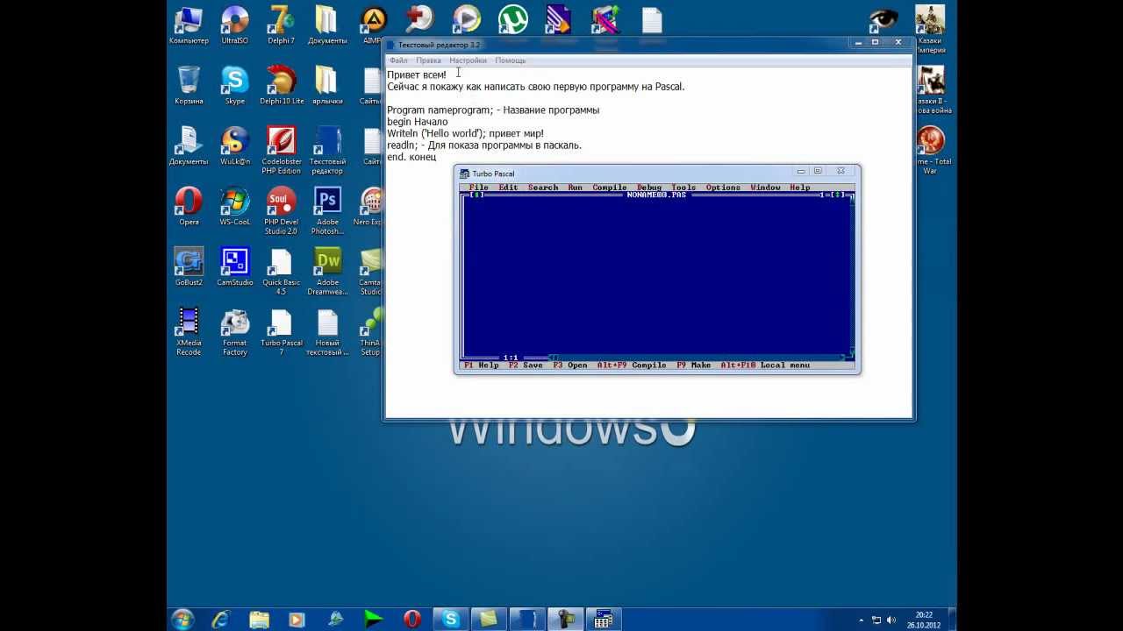
Task: Open the Window menu in Turbo Pascal
Action: click(x=765, y=188)
